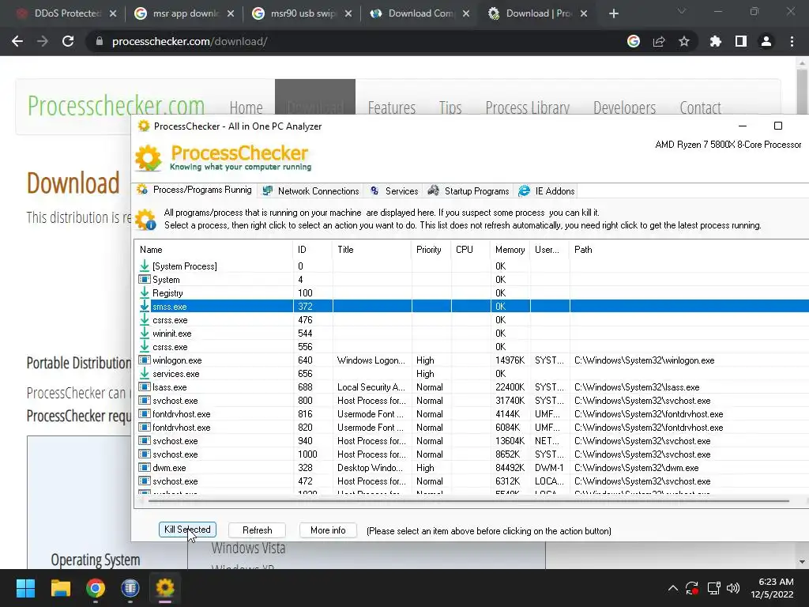Viewport: 809px width, 607px height.
Task: Open the Services tab
Action: [x=394, y=191]
